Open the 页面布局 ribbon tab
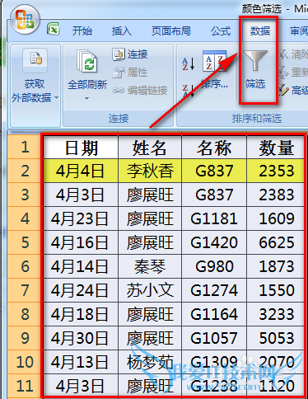The height and width of the screenshot is (399, 308). point(171,31)
